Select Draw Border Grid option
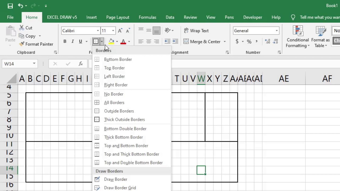This screenshot has height=191, width=340. point(131,188)
